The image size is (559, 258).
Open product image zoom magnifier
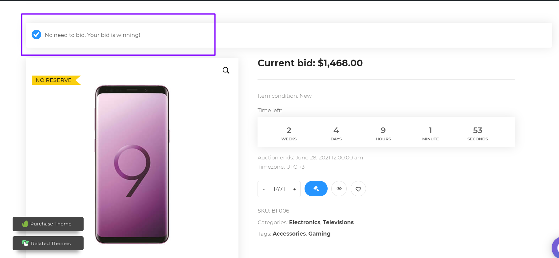point(226,70)
